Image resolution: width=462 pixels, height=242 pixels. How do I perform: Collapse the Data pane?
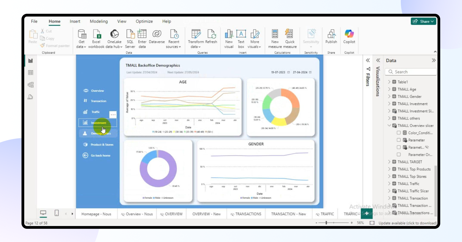(x=434, y=60)
